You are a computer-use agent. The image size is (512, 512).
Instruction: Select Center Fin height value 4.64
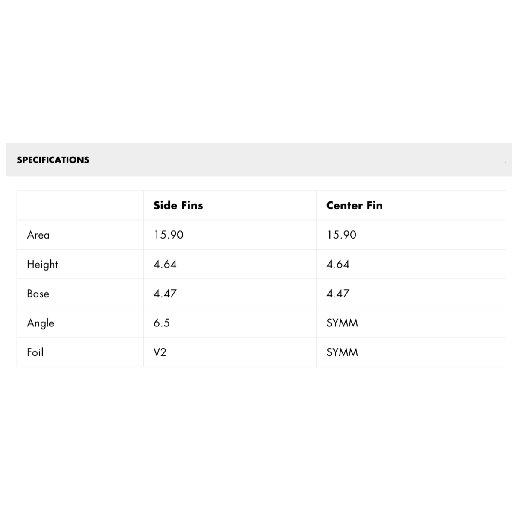click(338, 265)
